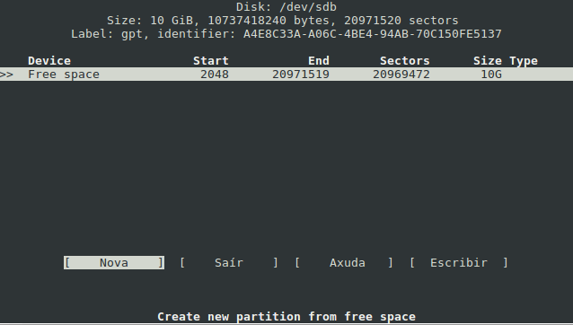This screenshot has width=573, height=325.
Task: Click the Disk: /dev/sdb title
Action: click(286, 7)
